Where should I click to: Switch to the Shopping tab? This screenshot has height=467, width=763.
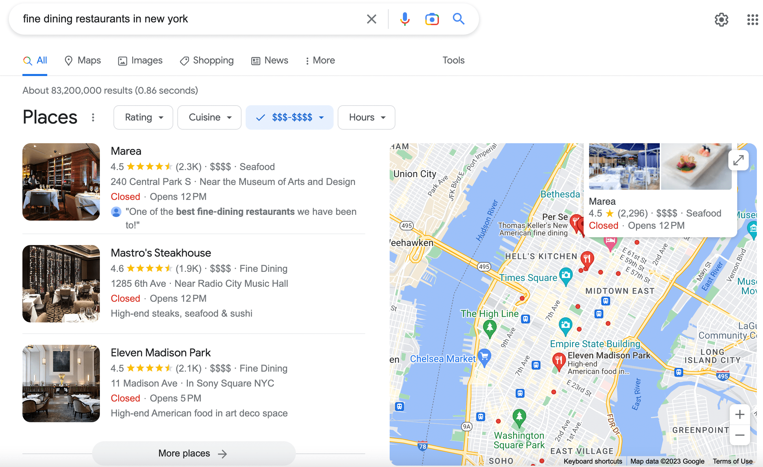click(x=207, y=60)
